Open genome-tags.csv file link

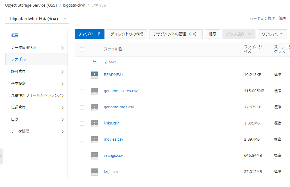pos(119,107)
